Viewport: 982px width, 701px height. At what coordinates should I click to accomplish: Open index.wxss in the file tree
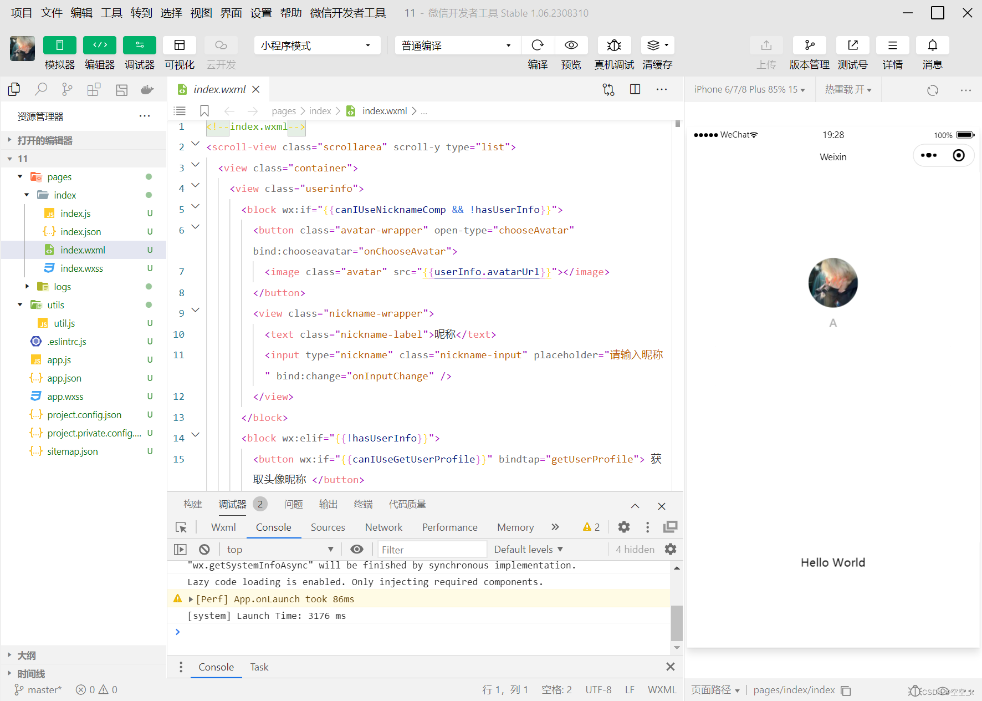tap(81, 268)
